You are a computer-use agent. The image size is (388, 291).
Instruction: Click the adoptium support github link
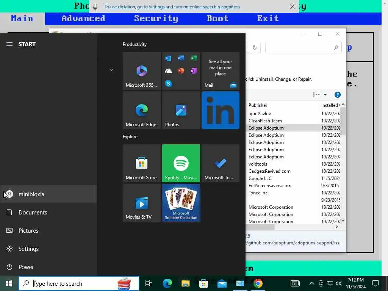294,243
